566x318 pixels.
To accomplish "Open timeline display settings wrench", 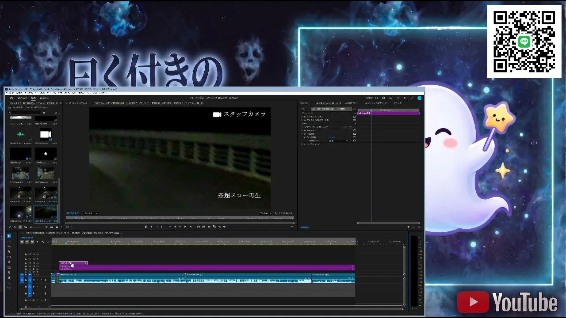I will (43, 242).
